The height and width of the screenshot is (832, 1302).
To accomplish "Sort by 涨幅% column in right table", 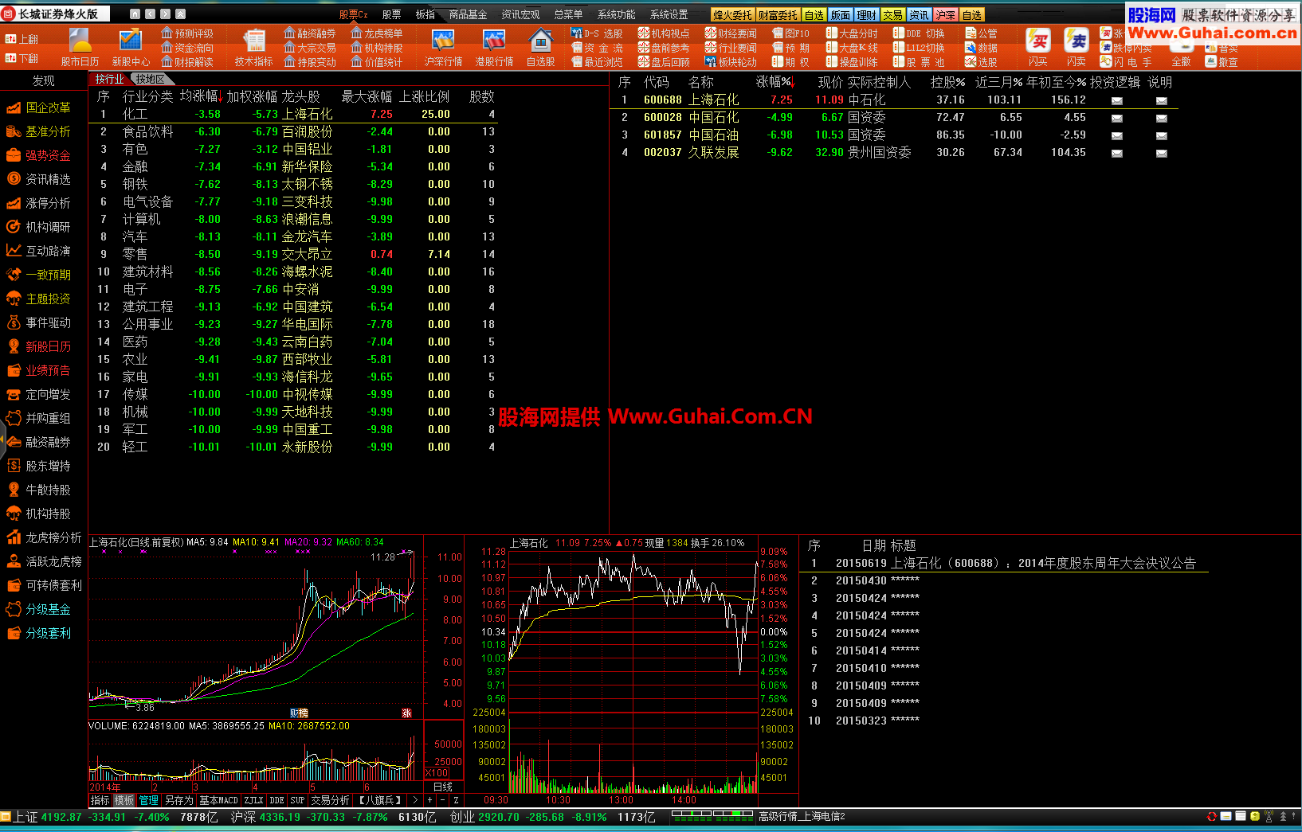I will 775,82.
